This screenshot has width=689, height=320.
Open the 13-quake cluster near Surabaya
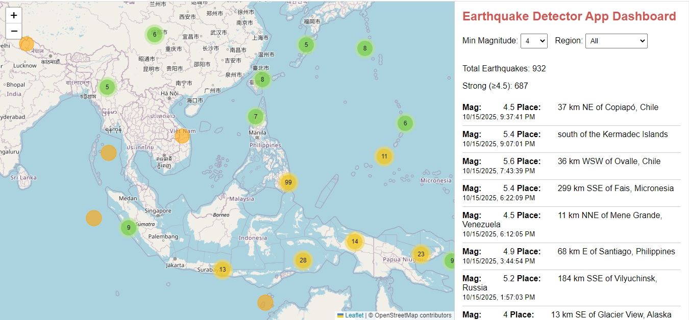[222, 270]
